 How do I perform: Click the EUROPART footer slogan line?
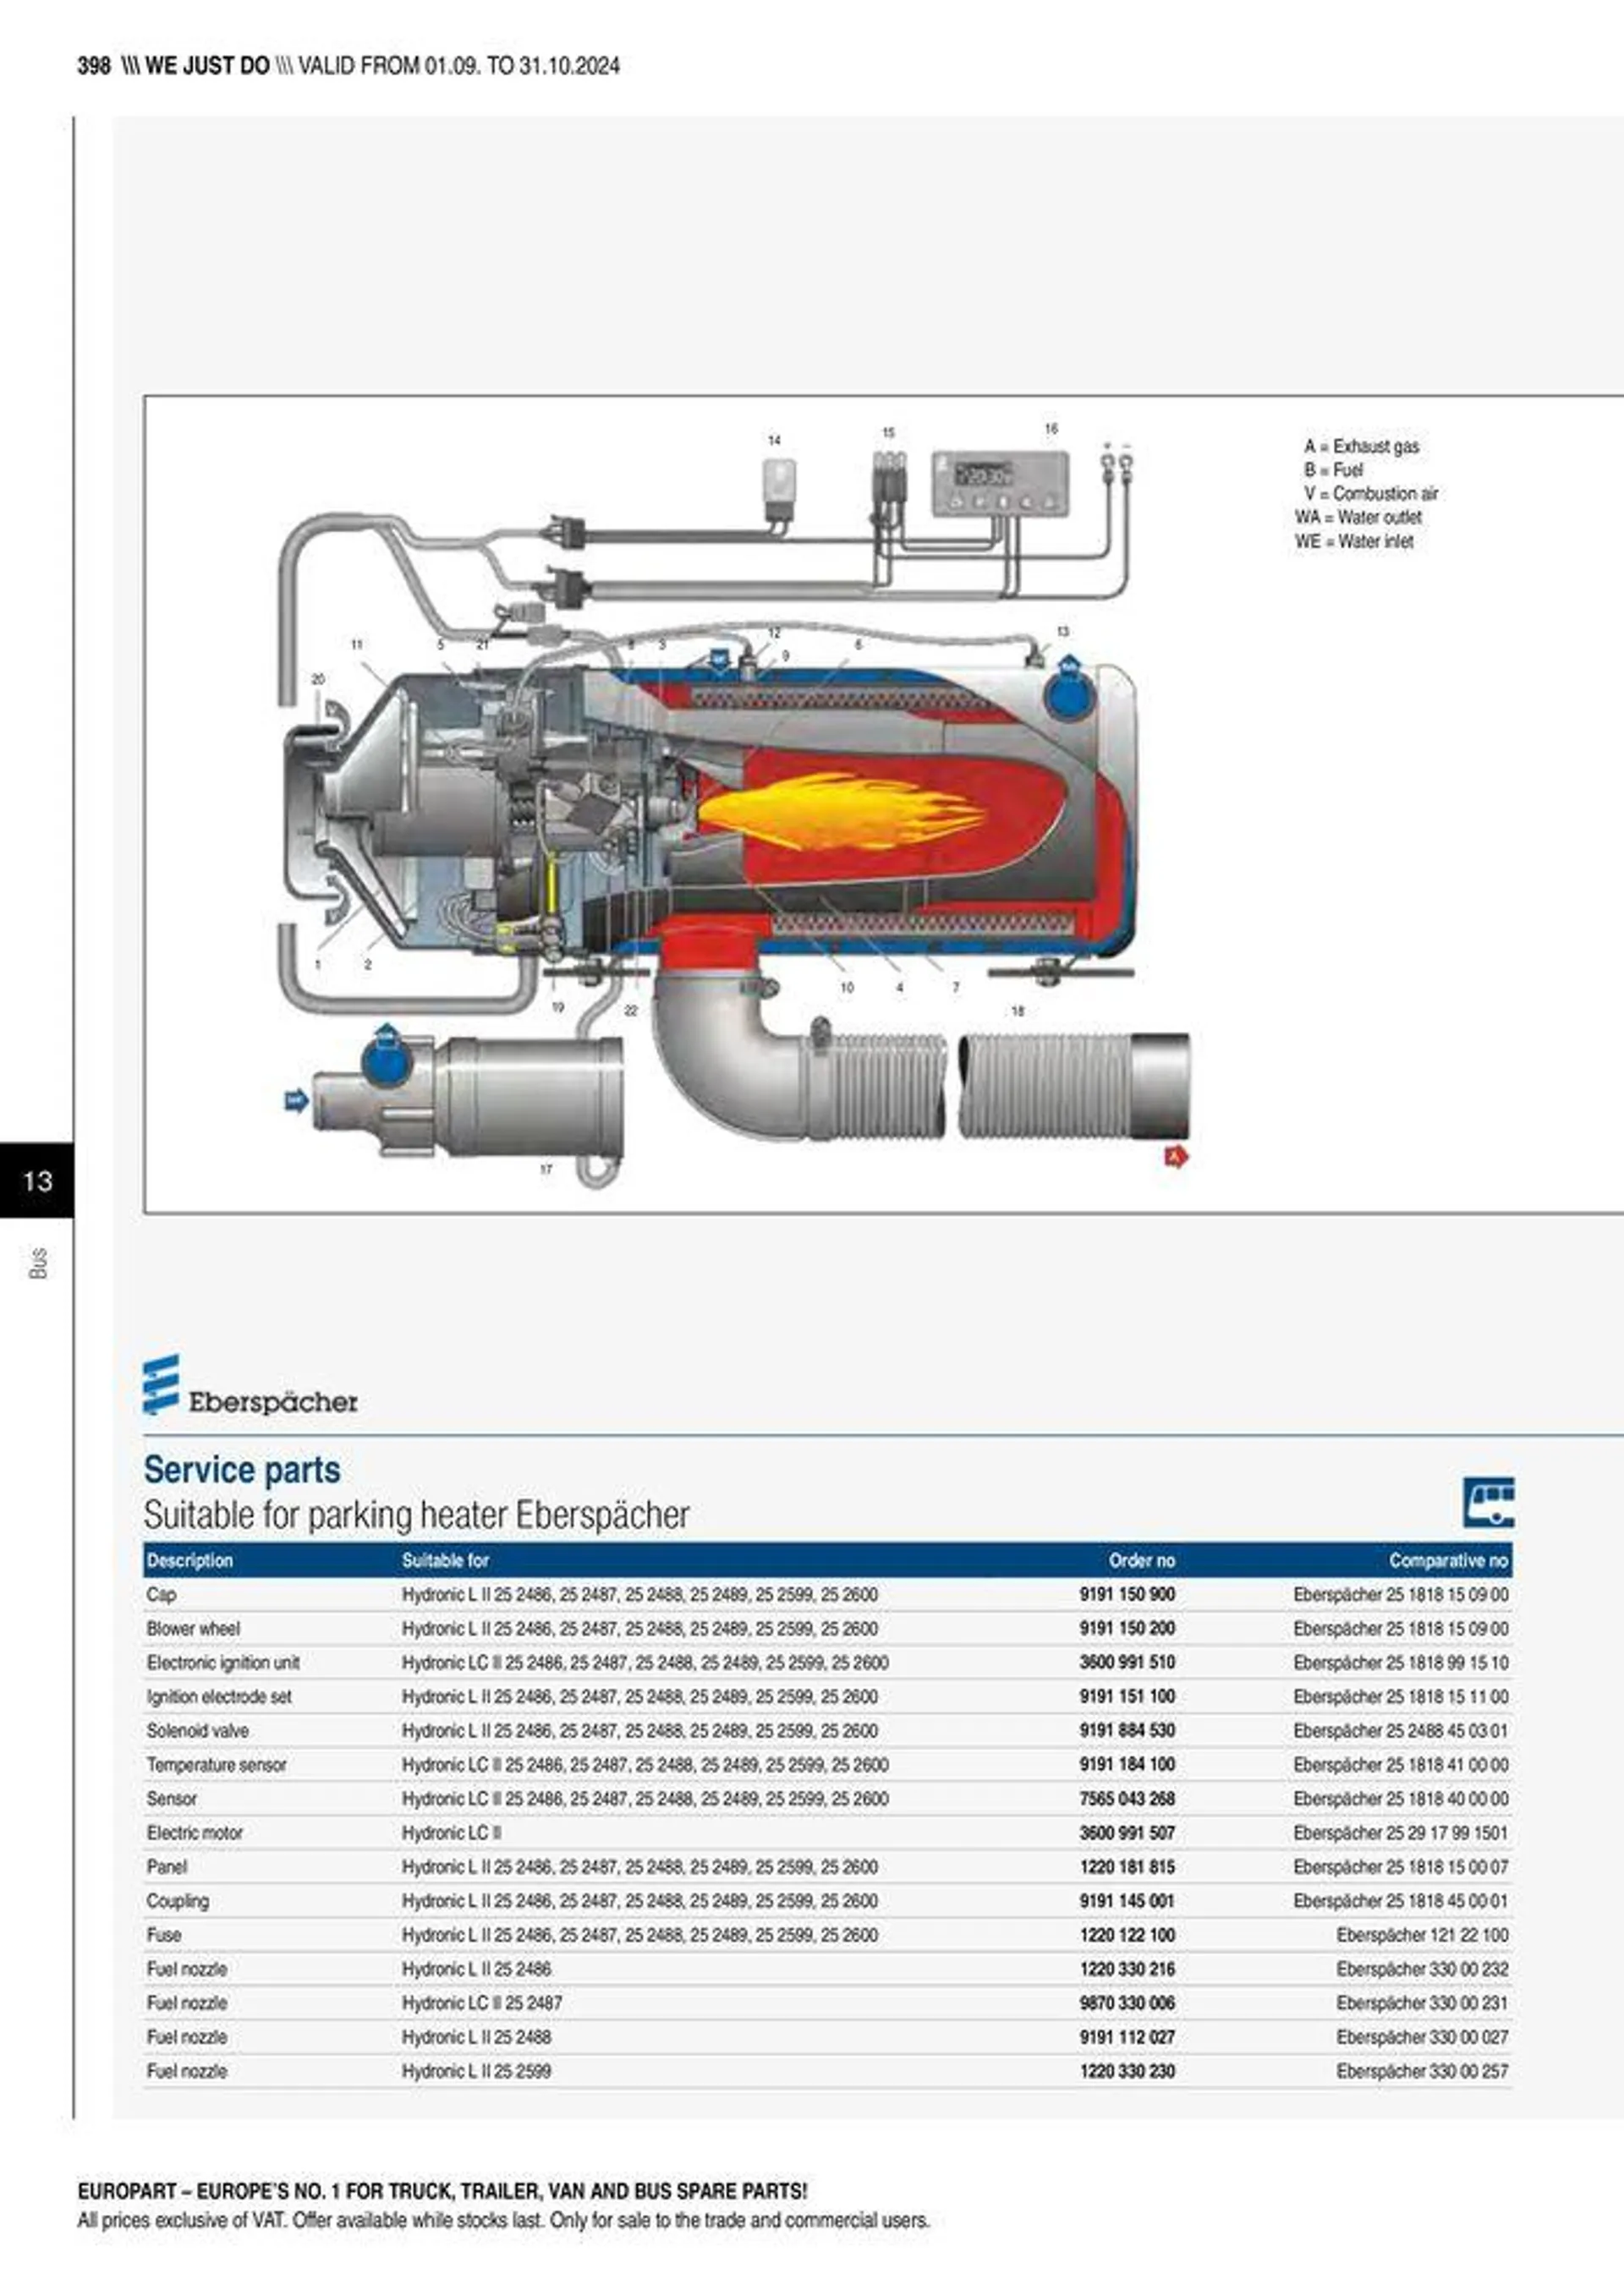(x=442, y=2191)
